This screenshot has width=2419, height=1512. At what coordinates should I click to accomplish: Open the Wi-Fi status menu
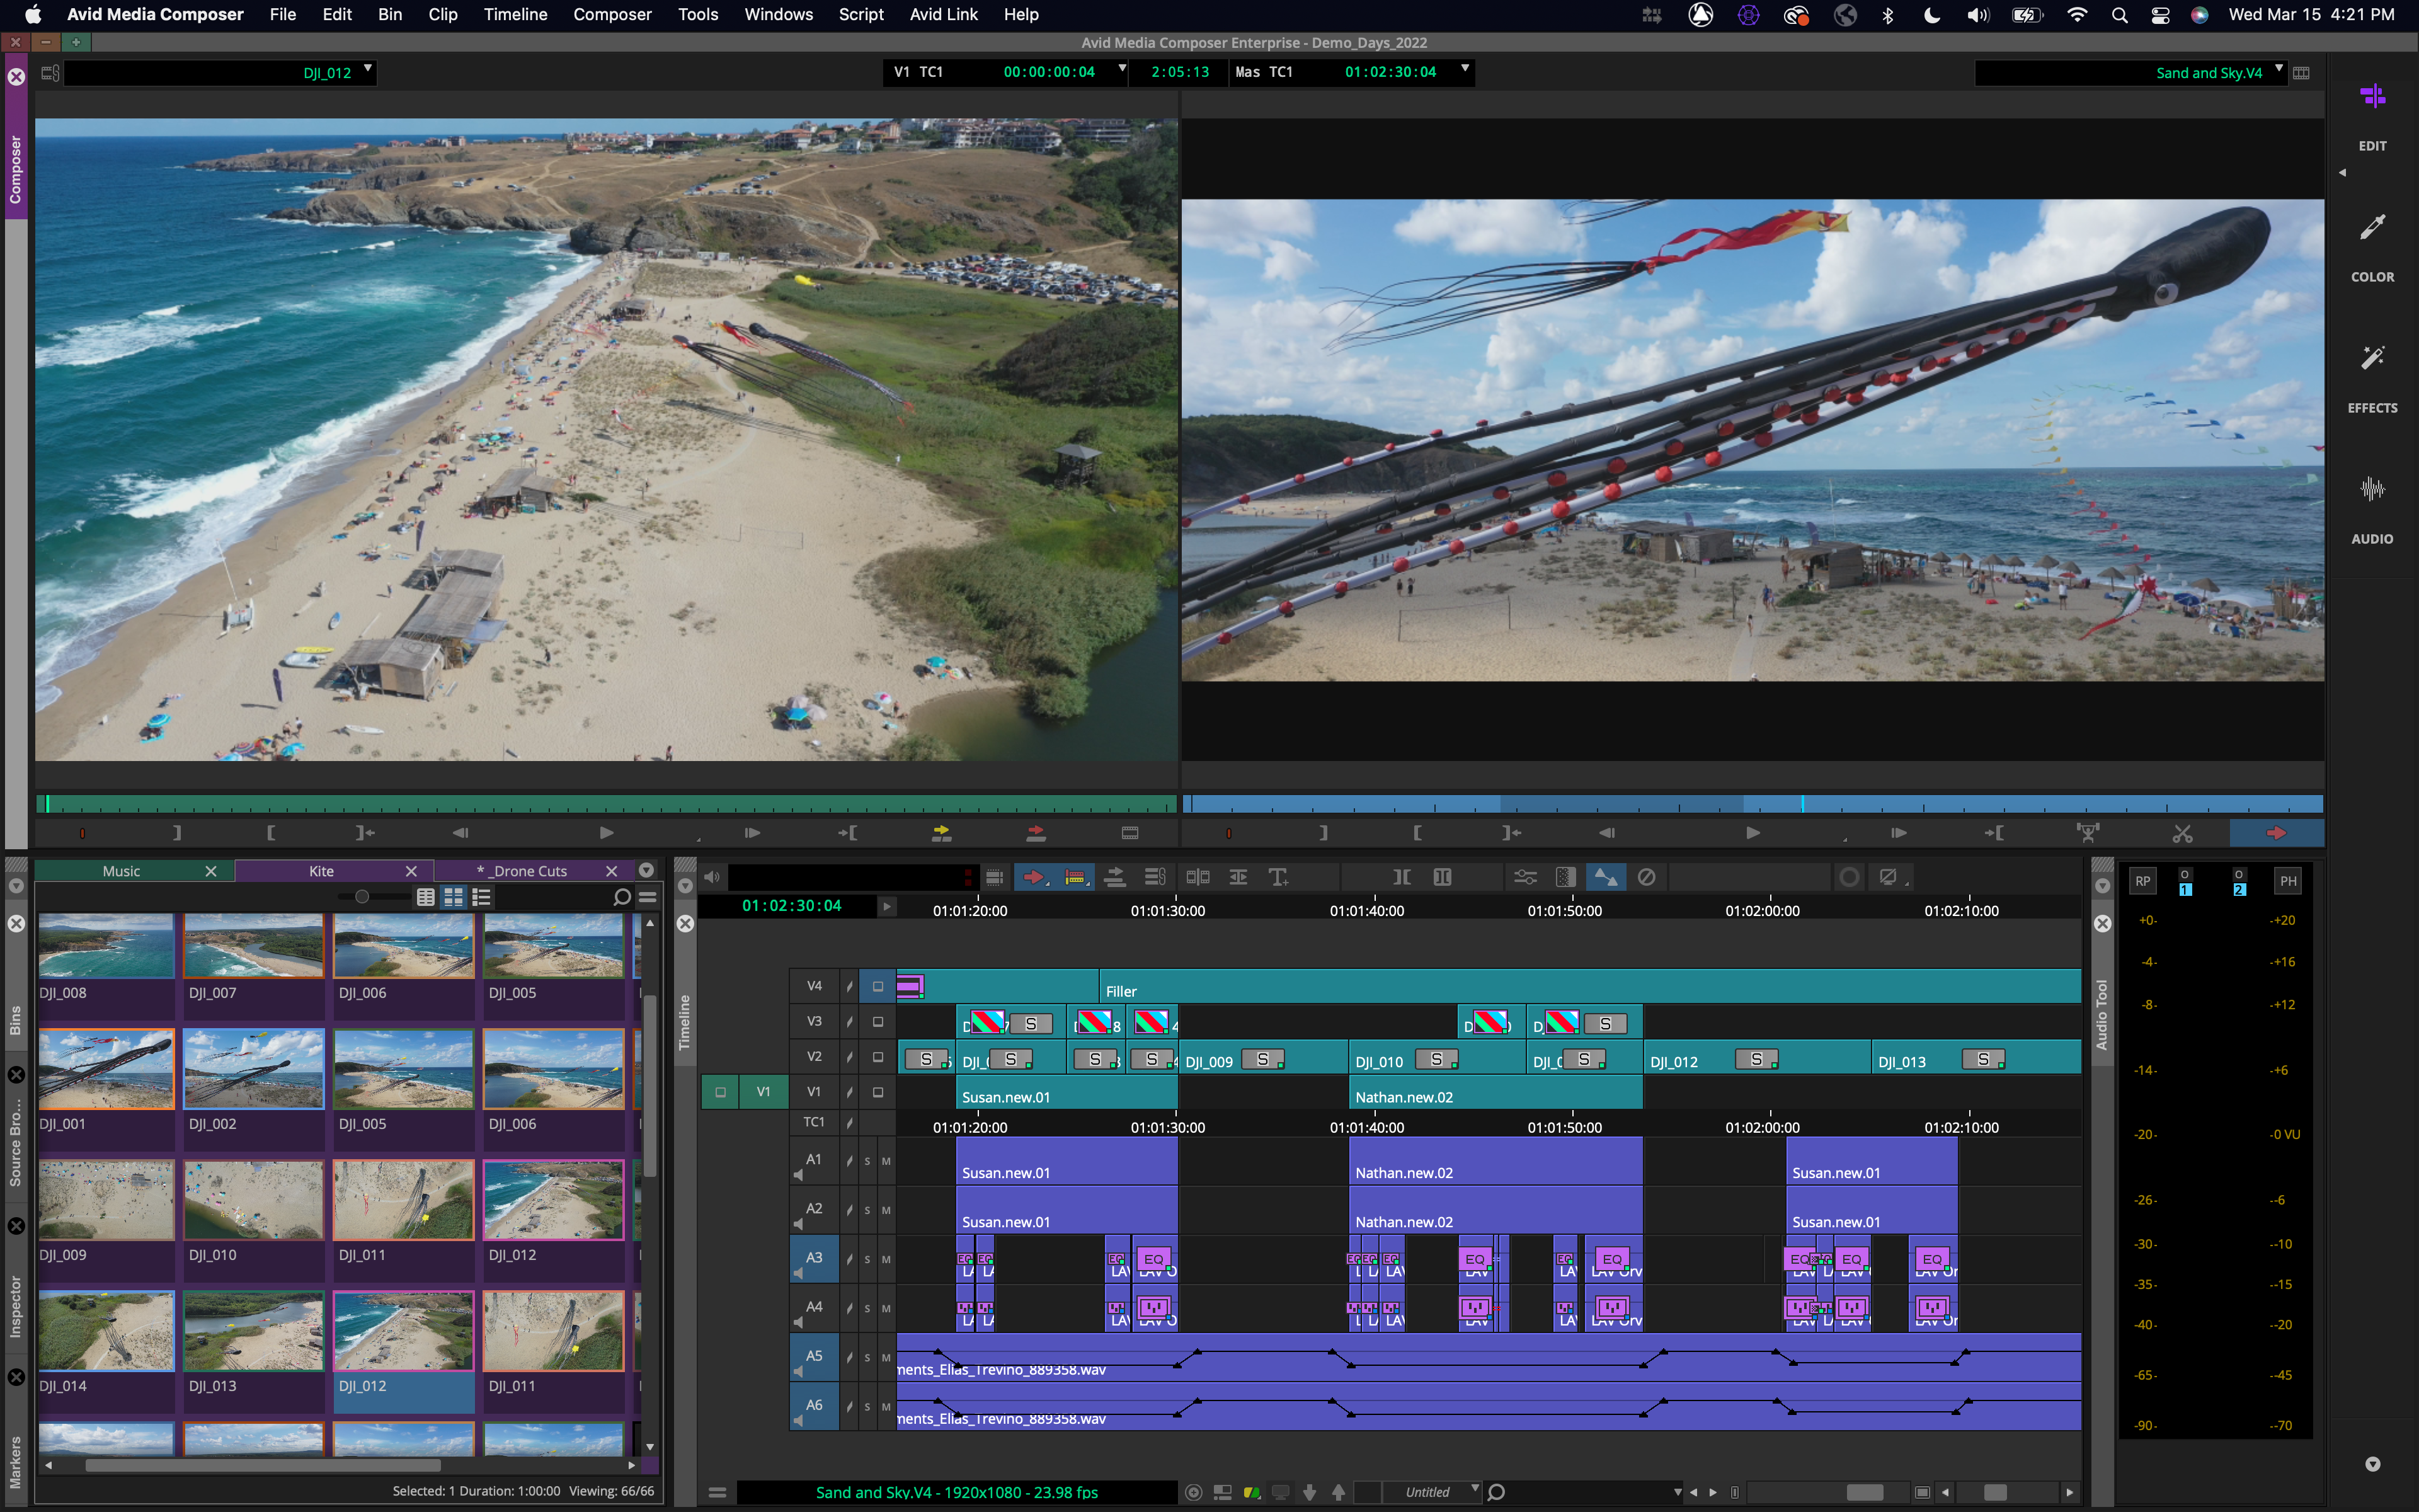2076,14
